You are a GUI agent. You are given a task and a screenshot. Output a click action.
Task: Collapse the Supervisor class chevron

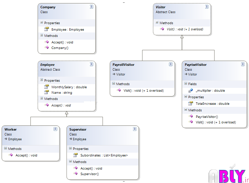[x=135, y=129]
